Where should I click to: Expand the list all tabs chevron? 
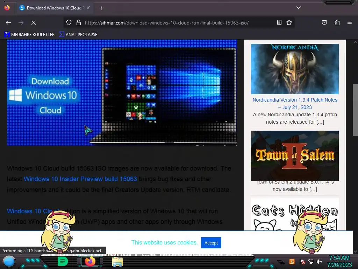point(299,8)
